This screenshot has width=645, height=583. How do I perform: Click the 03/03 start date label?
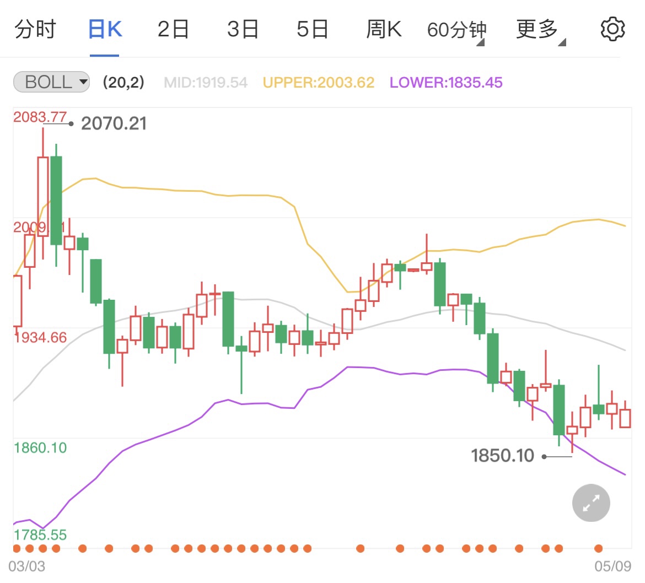27,566
